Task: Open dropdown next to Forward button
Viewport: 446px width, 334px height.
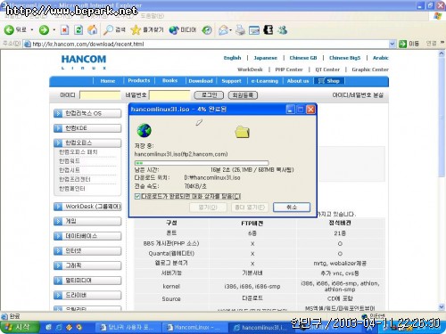Action: [x=54, y=30]
